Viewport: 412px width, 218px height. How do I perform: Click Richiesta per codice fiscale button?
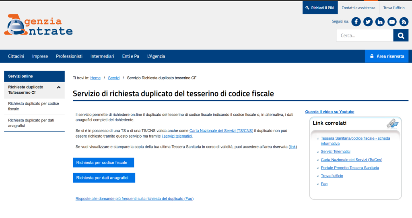[x=103, y=162]
